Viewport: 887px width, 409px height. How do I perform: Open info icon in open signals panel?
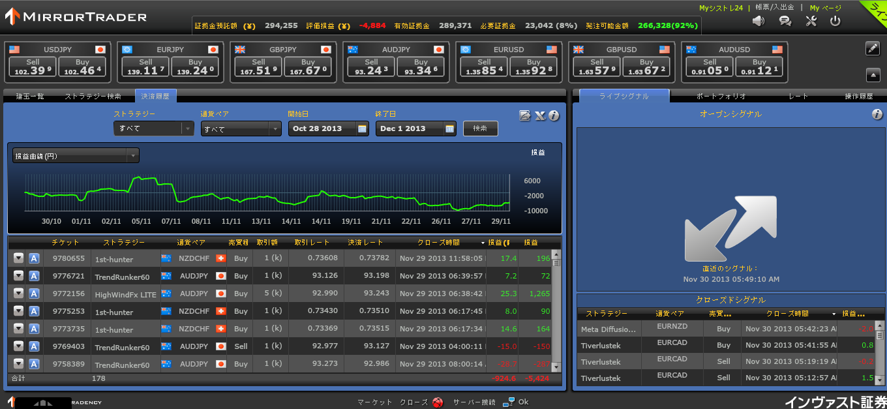coord(877,114)
